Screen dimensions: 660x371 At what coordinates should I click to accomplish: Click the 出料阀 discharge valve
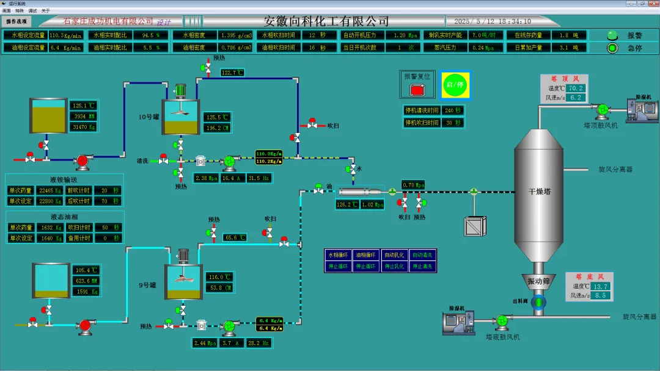539,302
